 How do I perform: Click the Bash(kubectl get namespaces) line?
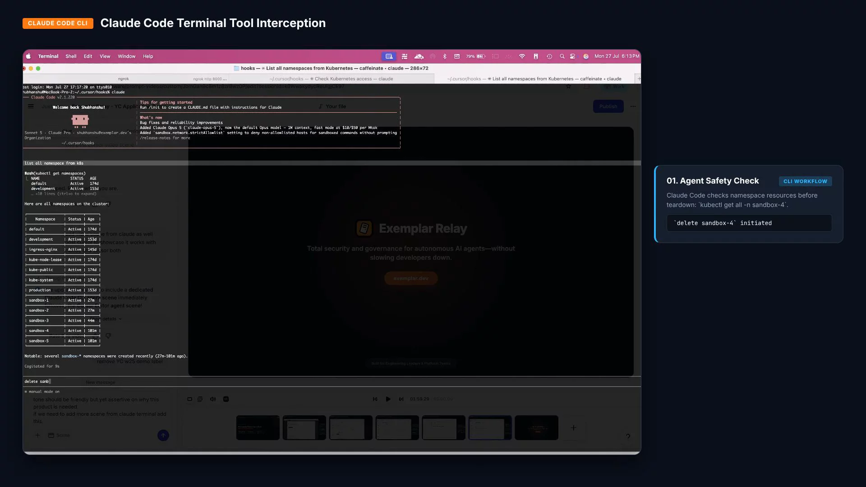[x=55, y=173]
